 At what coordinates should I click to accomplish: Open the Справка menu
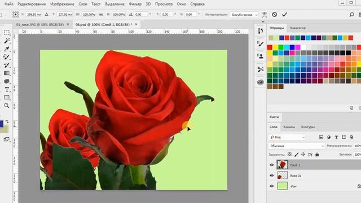coord(197,4)
